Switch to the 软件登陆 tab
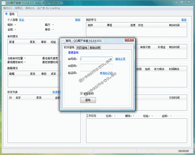 coord(69,47)
